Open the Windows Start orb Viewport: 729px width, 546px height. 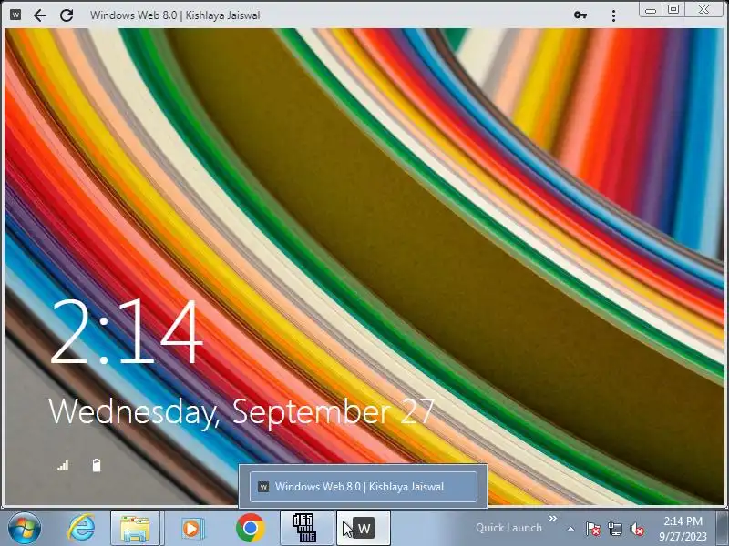point(25,528)
